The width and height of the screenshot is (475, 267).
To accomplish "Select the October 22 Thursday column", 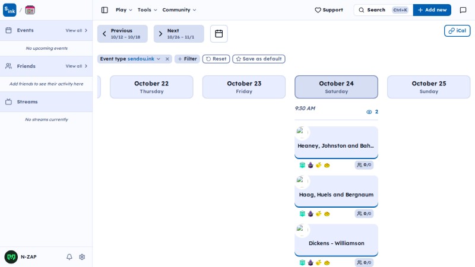I will [151, 87].
